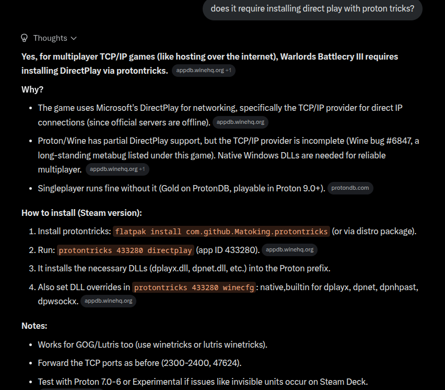Open the protondb.com citation chip
445x390 pixels.
click(x=350, y=188)
